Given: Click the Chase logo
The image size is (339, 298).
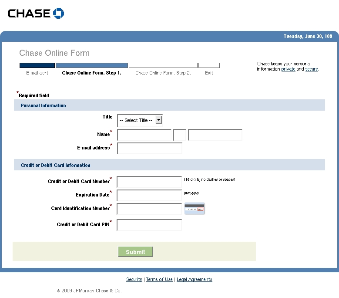Looking at the screenshot, I should [x=36, y=14].
